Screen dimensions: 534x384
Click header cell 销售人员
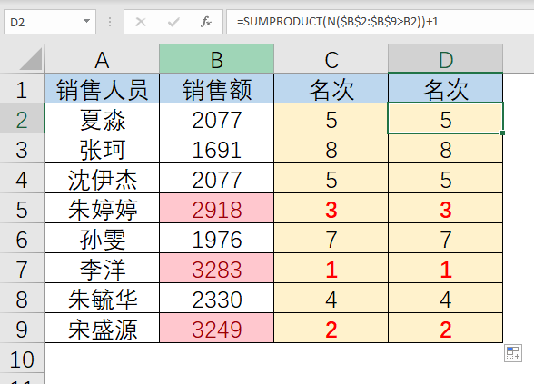pyautogui.click(x=102, y=88)
